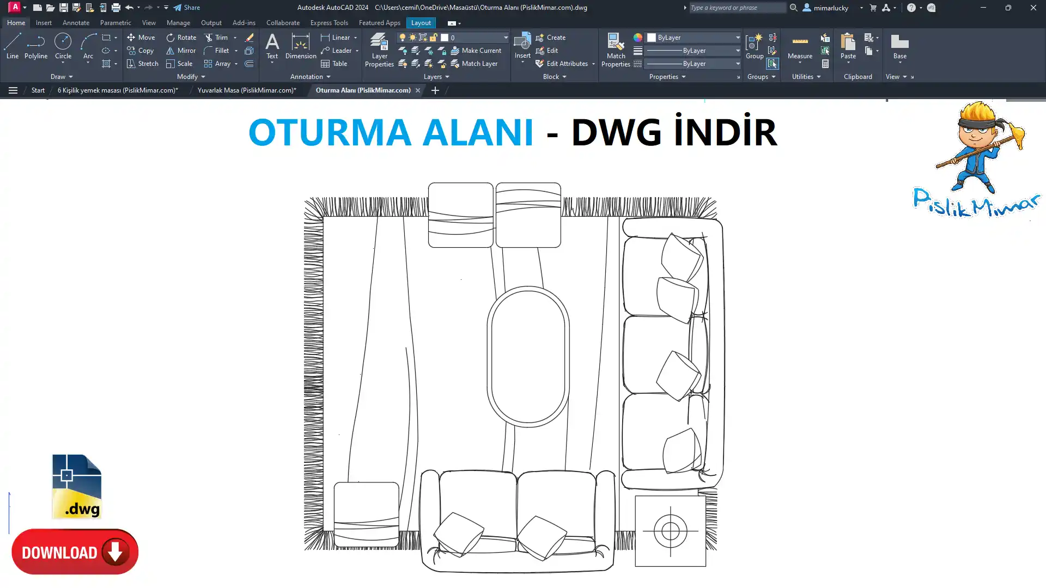Open the Annotate ribbon tab

click(76, 23)
